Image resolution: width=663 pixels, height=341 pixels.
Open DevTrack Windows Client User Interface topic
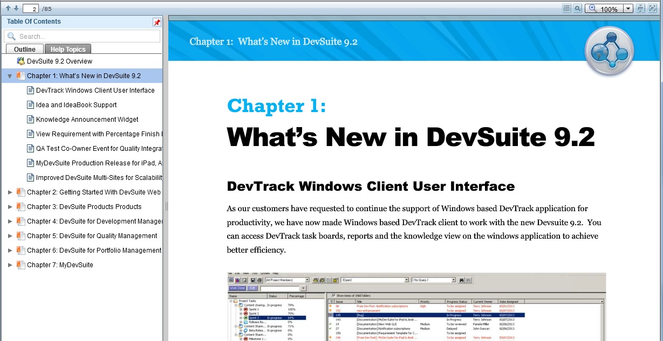pyautogui.click(x=95, y=91)
